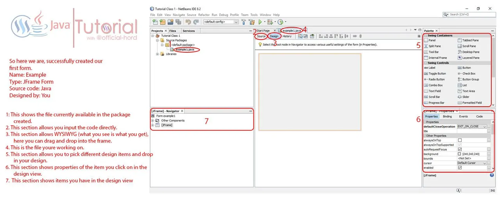Click the Preview Design icon

coord(312,36)
